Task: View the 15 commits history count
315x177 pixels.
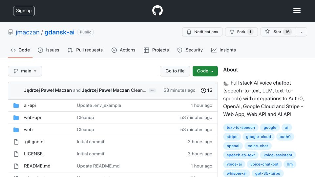Action: 210,90
